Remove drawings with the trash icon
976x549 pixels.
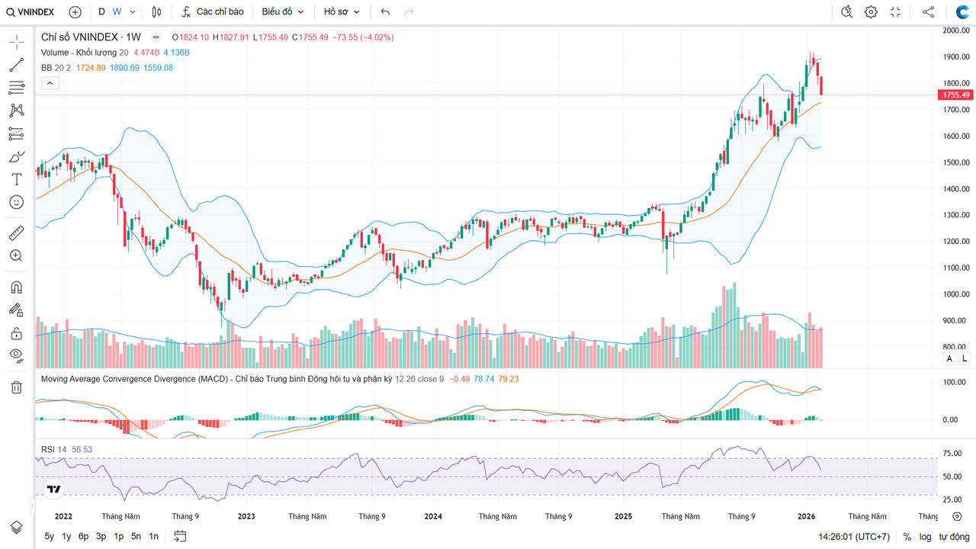pyautogui.click(x=16, y=387)
